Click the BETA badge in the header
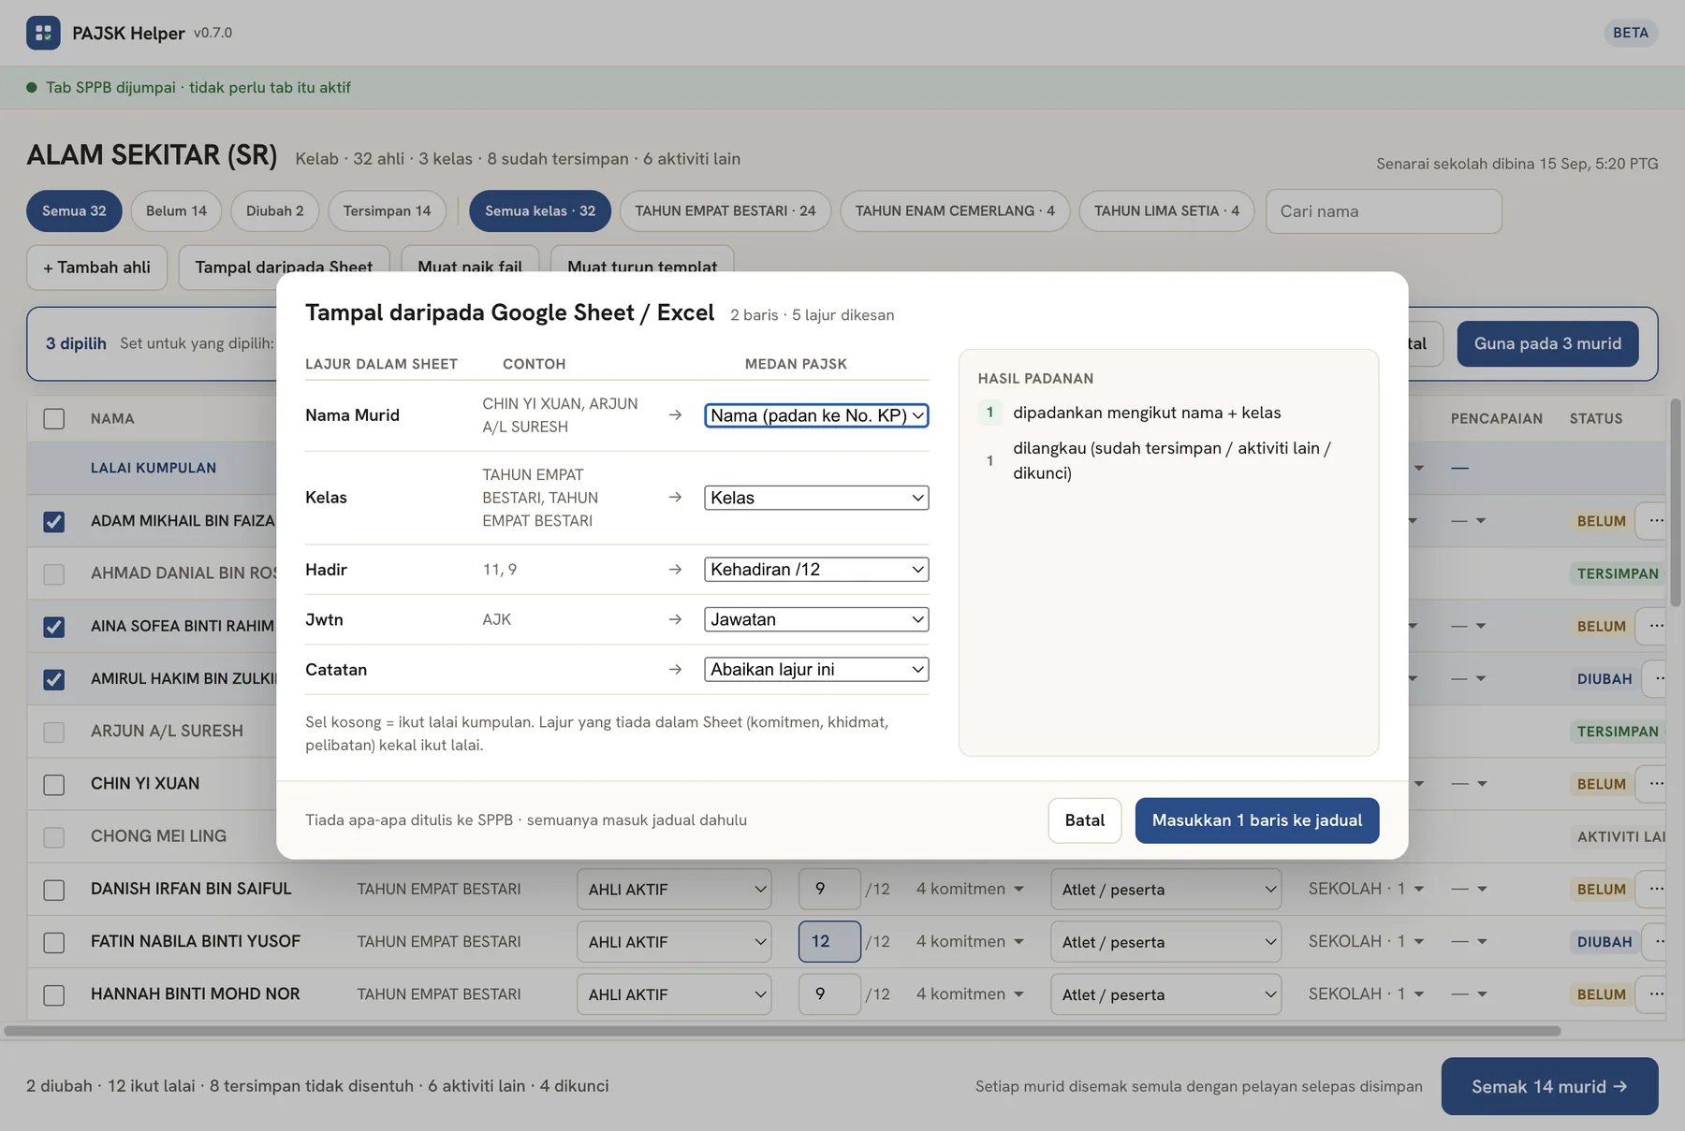The image size is (1685, 1131). pos(1631,33)
